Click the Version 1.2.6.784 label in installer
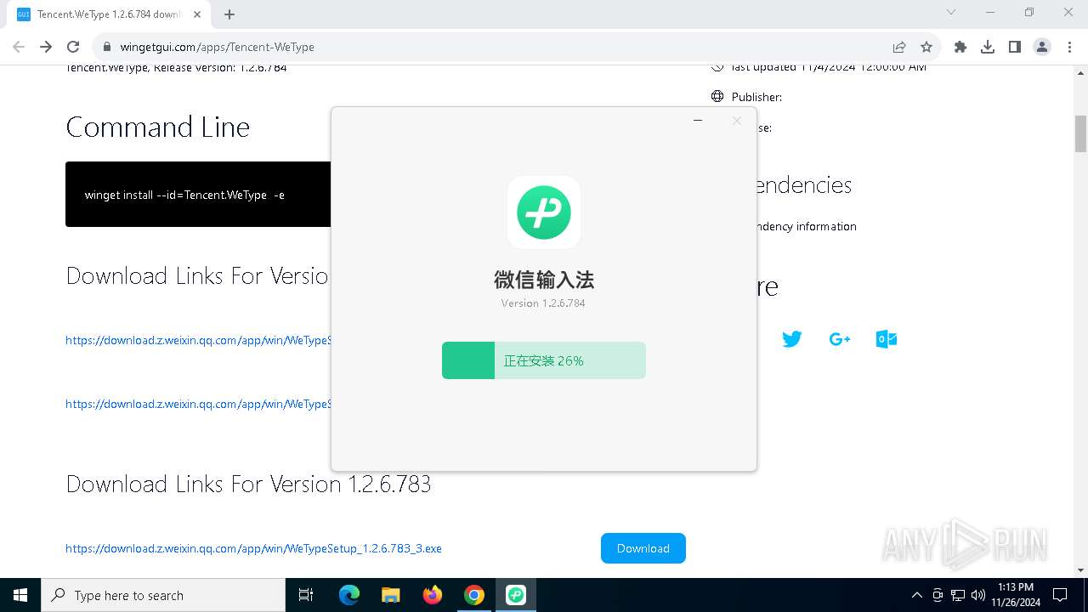The height and width of the screenshot is (612, 1088). pos(543,303)
